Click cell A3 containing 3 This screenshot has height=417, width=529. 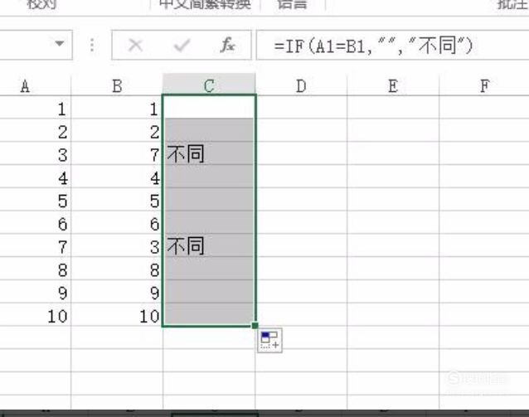pos(35,154)
